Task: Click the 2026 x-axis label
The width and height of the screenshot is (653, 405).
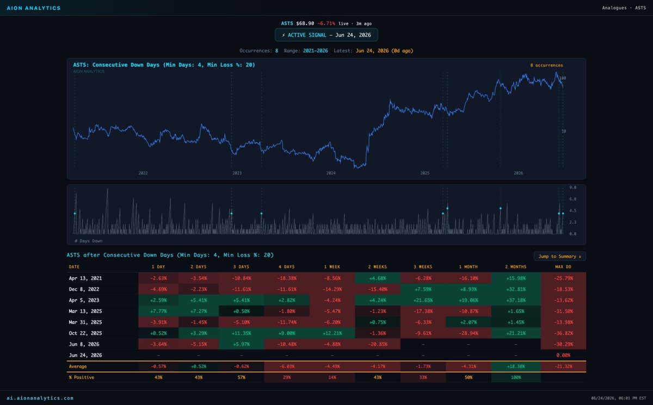Action: tap(519, 173)
